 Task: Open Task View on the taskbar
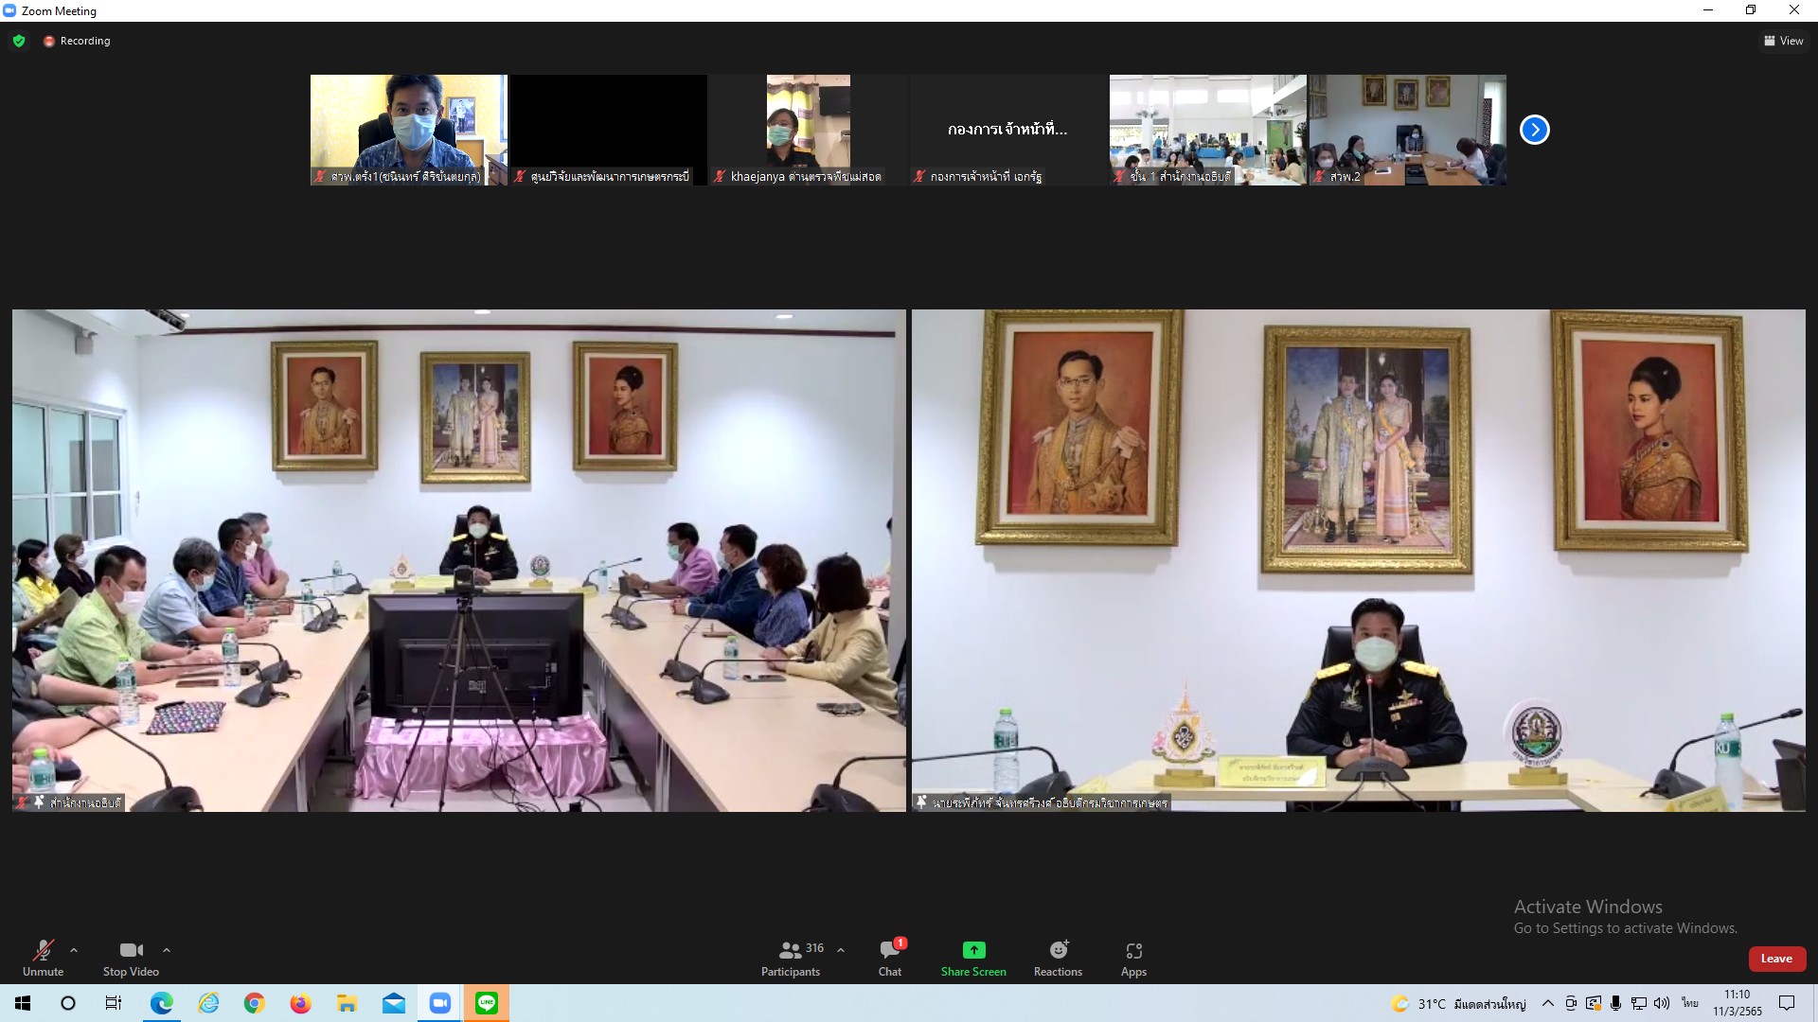point(114,1003)
